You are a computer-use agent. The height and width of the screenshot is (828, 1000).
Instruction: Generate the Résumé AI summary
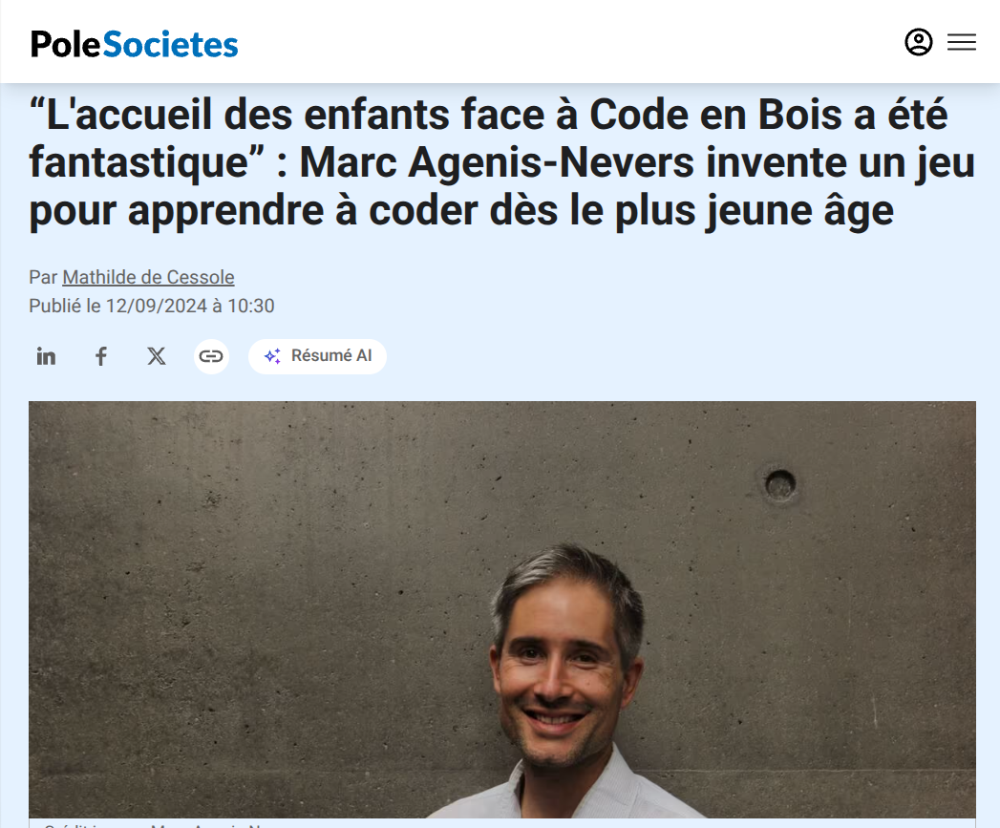pos(318,356)
